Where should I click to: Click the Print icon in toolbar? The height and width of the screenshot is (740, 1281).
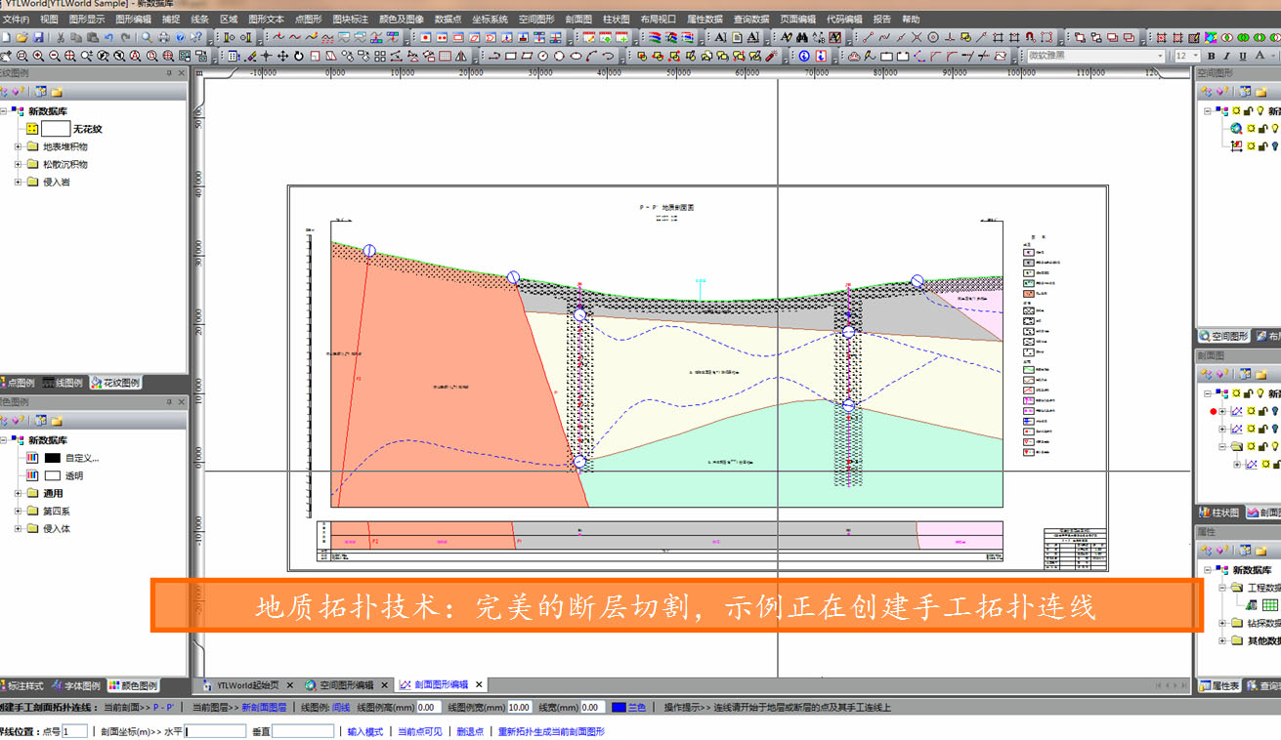[x=163, y=37]
